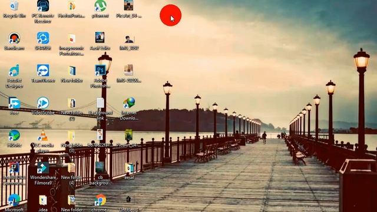Select the FirefoxPorta... folder icon
This screenshot has width=377, height=212.
point(71,6)
